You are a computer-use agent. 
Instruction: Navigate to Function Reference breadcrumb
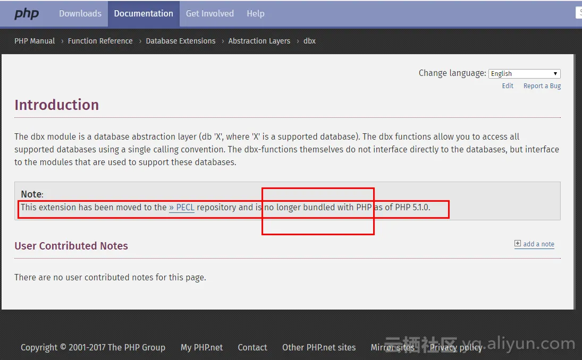100,41
